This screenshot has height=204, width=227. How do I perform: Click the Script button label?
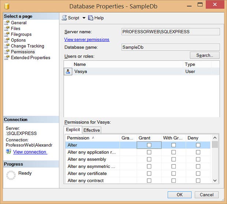pos(74,18)
